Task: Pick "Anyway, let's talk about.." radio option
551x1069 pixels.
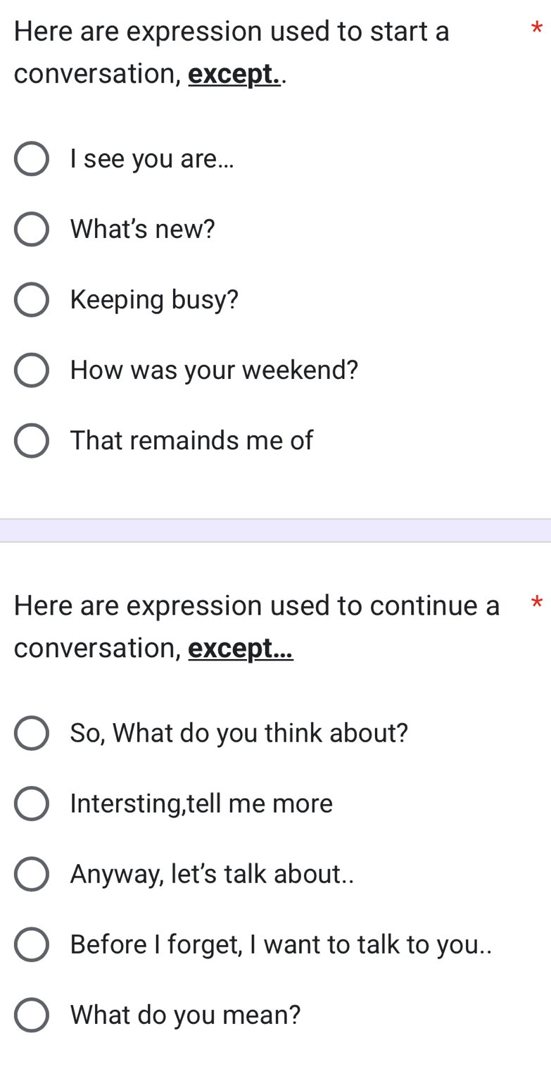Action: click(32, 874)
